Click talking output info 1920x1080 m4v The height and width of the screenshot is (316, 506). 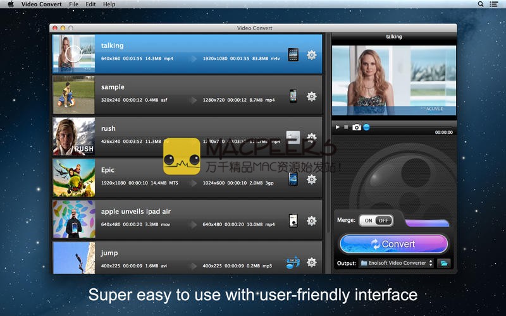point(242,59)
